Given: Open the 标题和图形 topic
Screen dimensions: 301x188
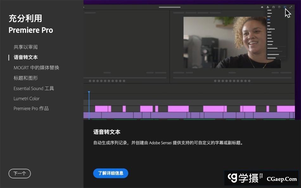Looking at the screenshot, I should [x=26, y=78].
